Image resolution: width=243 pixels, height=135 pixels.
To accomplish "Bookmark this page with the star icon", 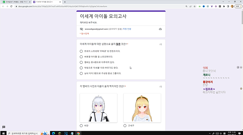I will tap(195, 6).
